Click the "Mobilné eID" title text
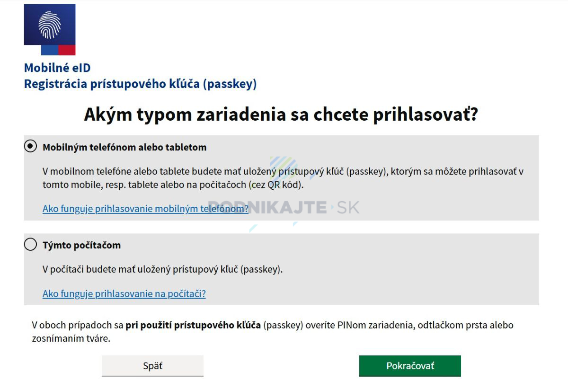568x389 pixels. pos(57,68)
